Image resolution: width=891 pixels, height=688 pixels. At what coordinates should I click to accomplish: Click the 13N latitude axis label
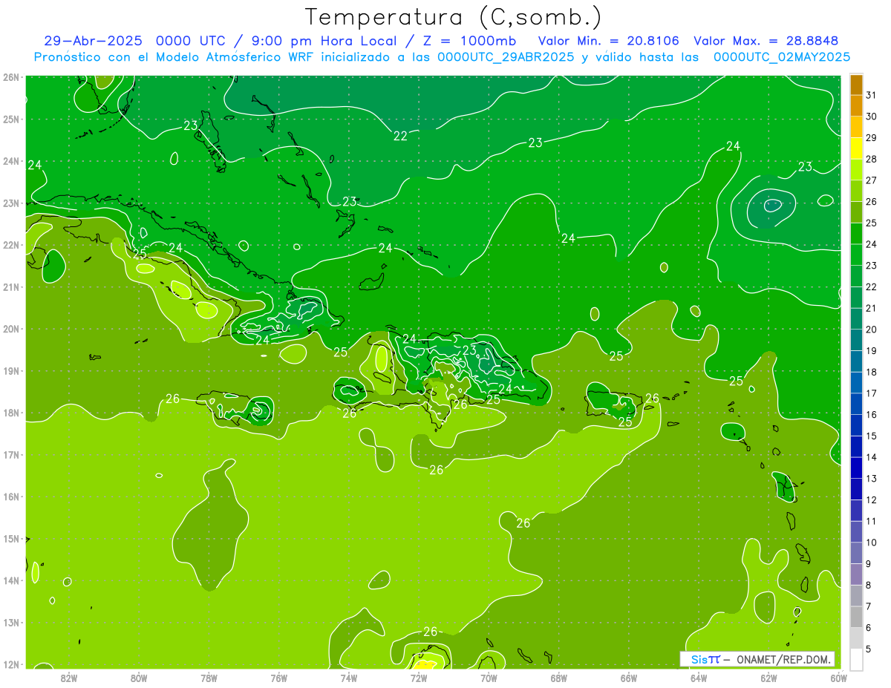coord(11,622)
